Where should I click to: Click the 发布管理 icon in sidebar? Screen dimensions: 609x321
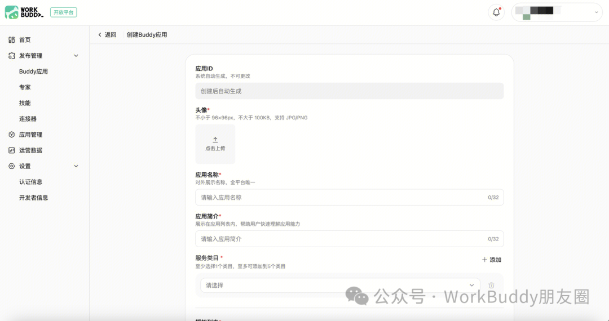click(12, 55)
